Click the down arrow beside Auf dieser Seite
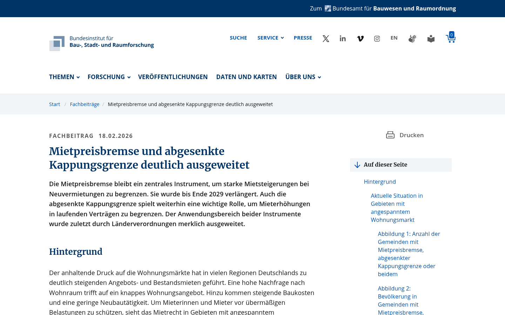This screenshot has width=505, height=315. (x=357, y=165)
